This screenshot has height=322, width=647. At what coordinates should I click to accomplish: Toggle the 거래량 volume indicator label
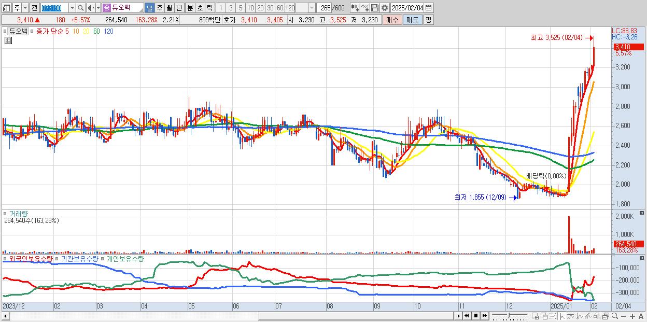pyautogui.click(x=19, y=213)
